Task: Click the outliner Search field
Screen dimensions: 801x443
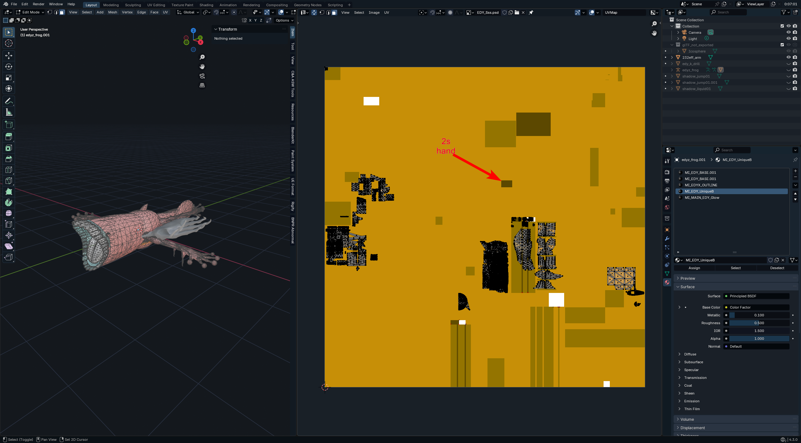Action: coord(728,12)
